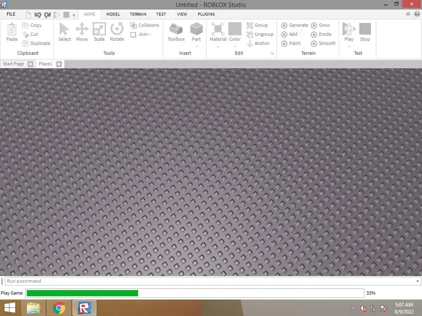Click Add terrain tool
Screen dimensions: 422x316
click(x=289, y=35)
